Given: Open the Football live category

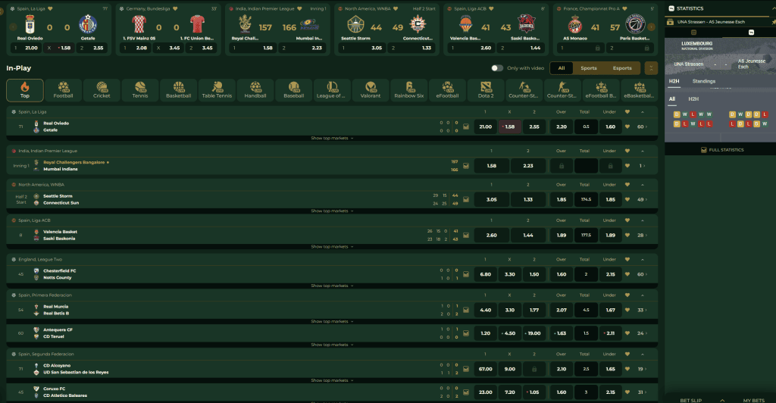Looking at the screenshot, I should click(x=64, y=90).
